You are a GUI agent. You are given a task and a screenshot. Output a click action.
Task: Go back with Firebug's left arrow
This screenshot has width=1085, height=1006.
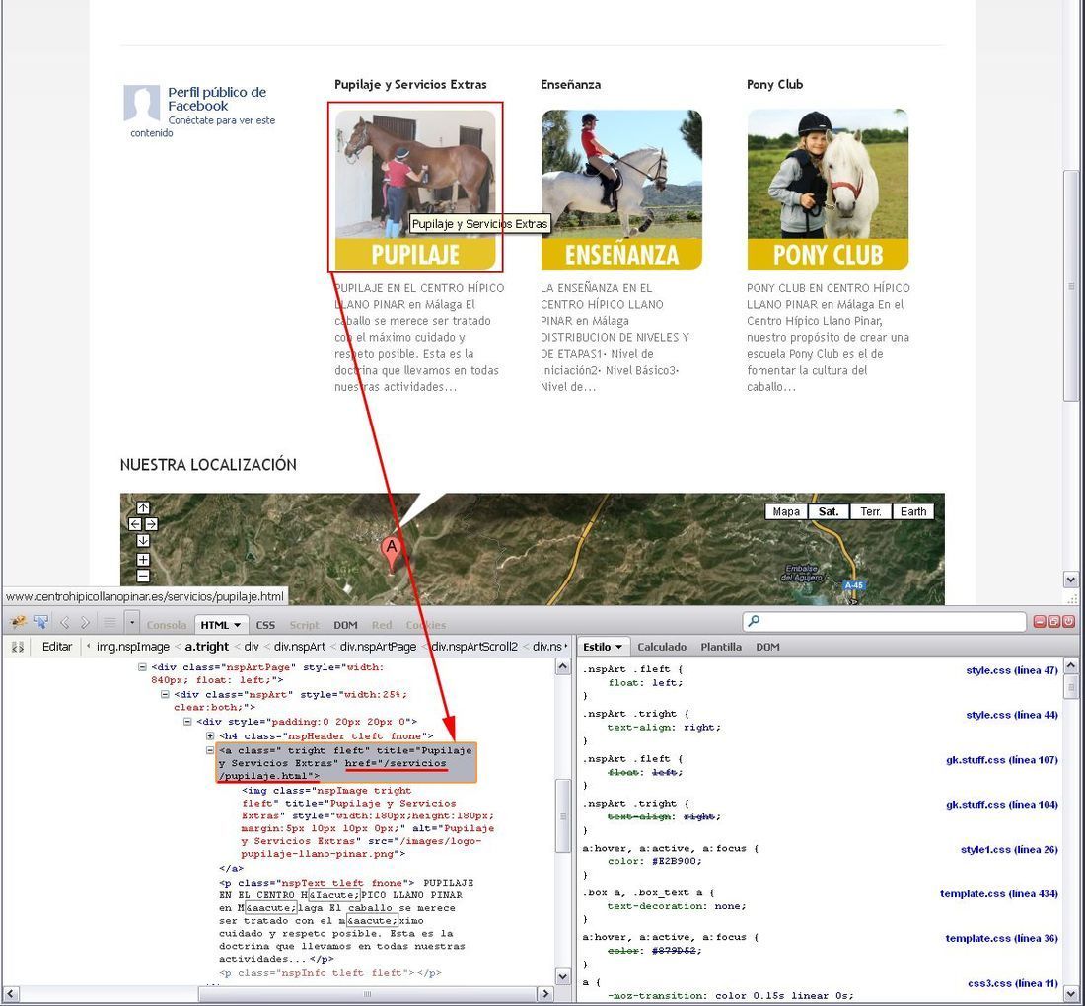point(65,622)
